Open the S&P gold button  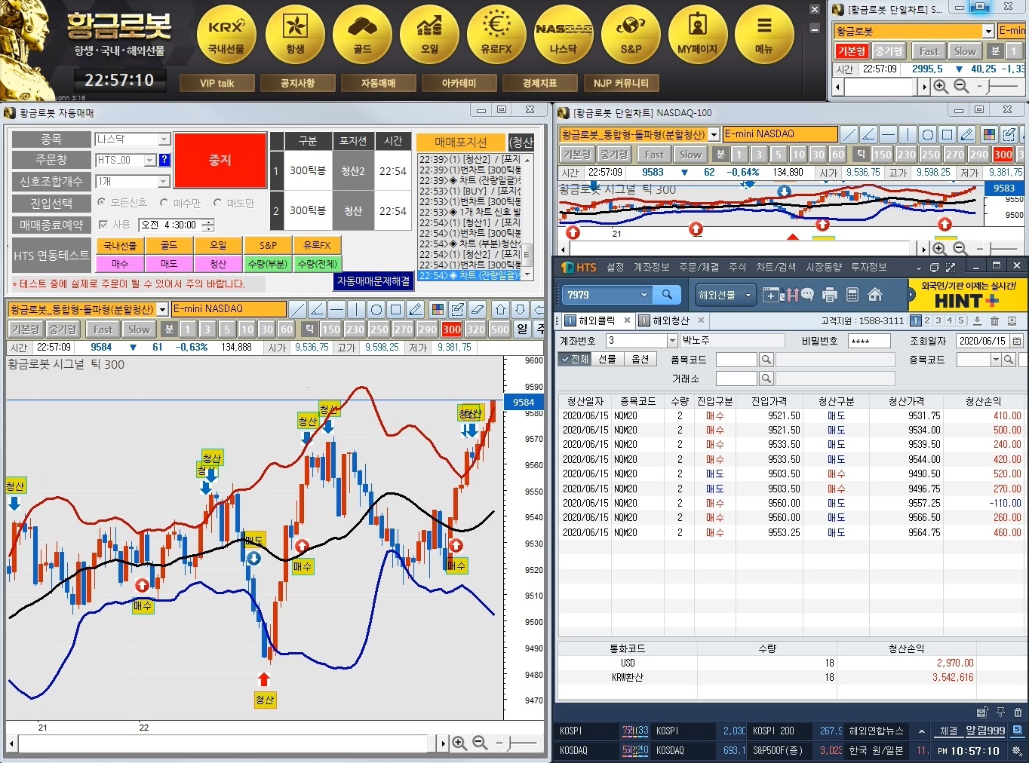(x=631, y=35)
